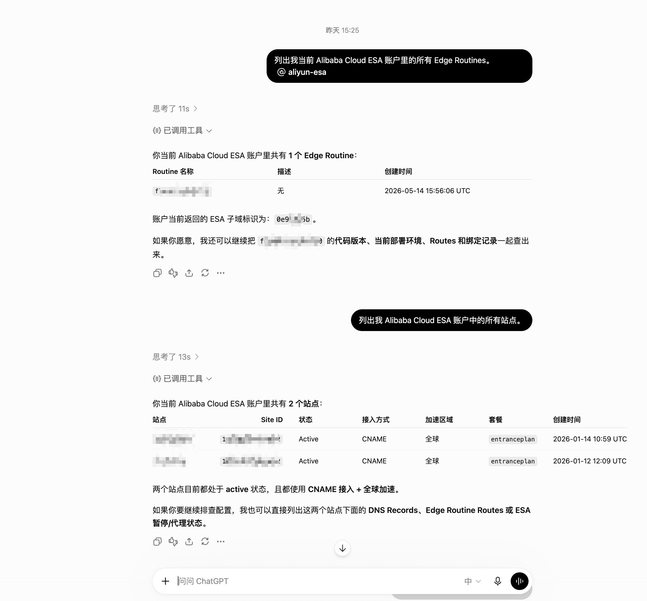Click the "接入方式" column header
647x601 pixels.
point(376,420)
